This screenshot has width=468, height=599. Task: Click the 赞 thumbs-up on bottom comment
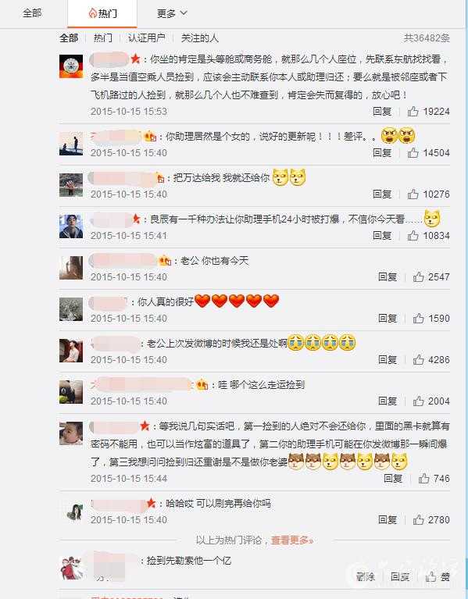pos(438,576)
